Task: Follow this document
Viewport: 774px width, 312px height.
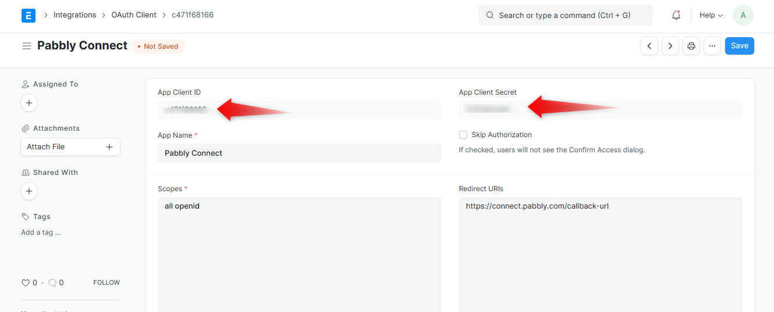Action: (x=106, y=282)
